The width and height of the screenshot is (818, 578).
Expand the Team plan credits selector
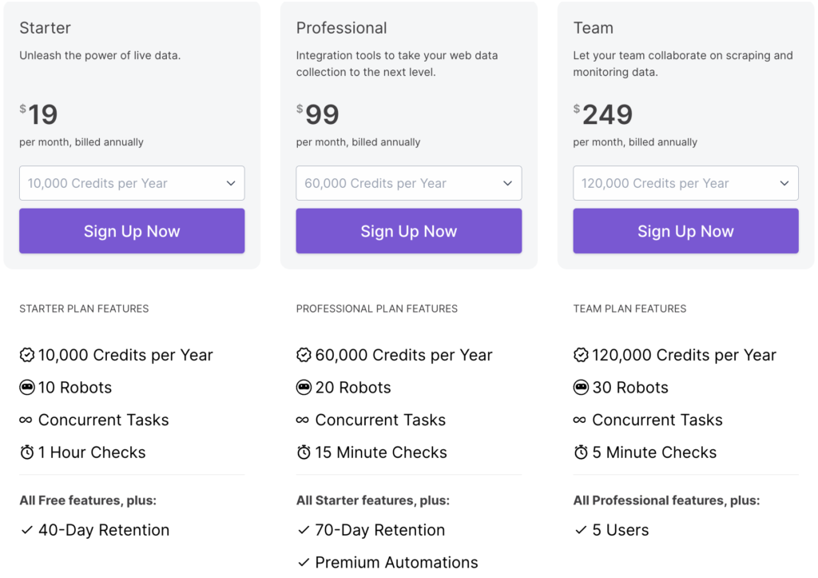tap(685, 183)
